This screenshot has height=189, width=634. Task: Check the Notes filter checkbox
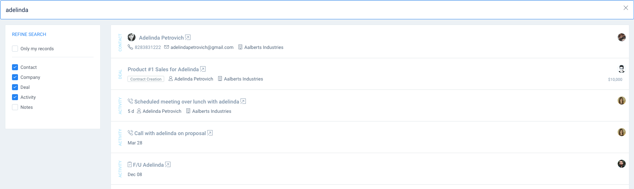tap(15, 107)
